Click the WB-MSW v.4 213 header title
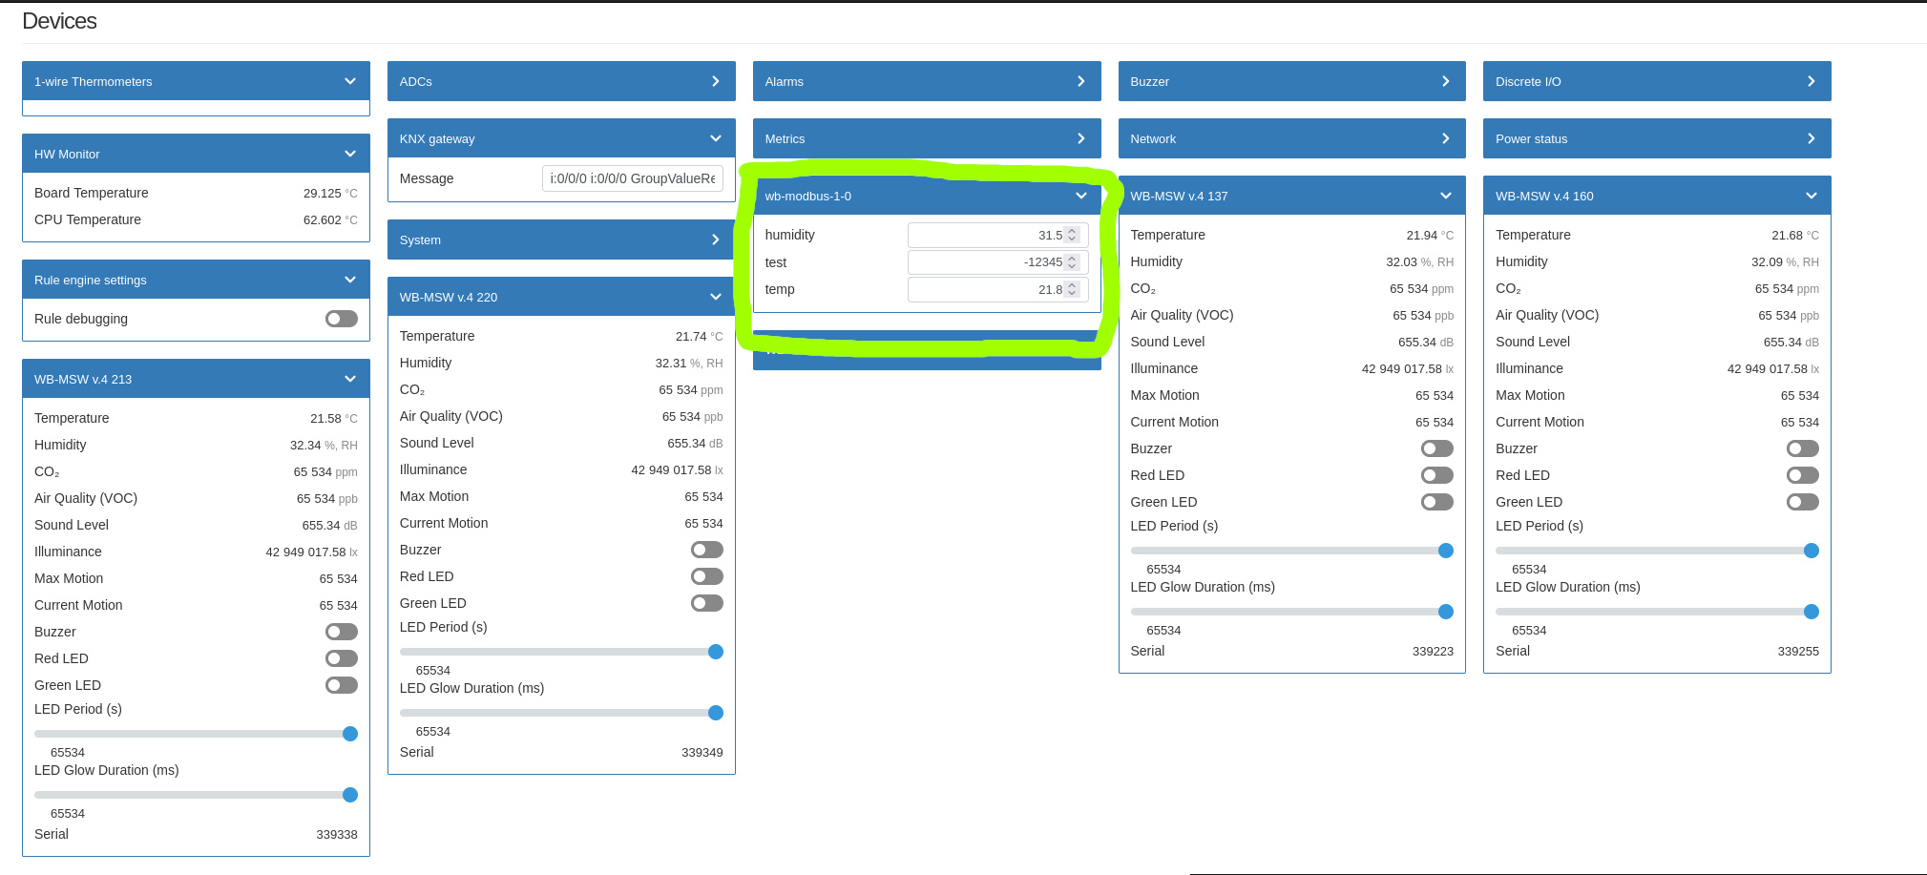This screenshot has height=875, width=1927. click(x=83, y=380)
